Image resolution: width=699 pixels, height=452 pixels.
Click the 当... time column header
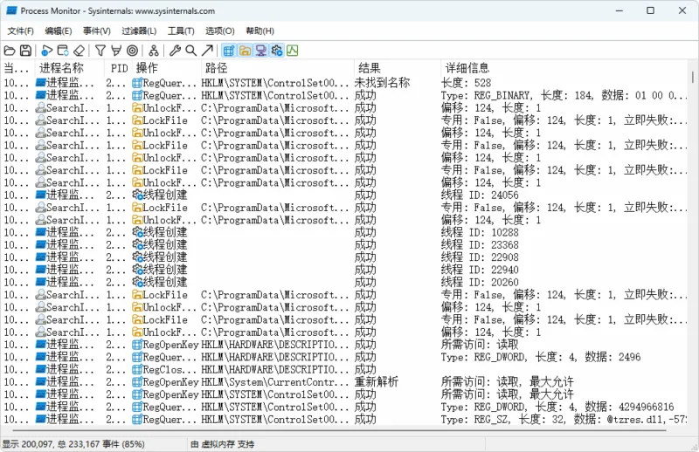pos(17,68)
